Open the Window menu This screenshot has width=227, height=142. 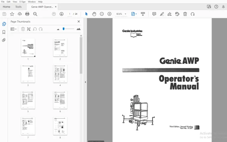pyautogui.click(x=32, y=2)
